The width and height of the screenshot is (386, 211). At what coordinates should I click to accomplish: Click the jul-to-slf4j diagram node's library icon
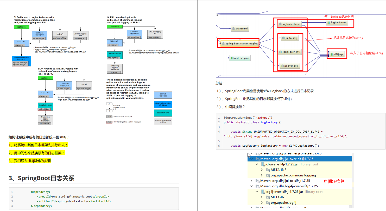tap(283, 38)
